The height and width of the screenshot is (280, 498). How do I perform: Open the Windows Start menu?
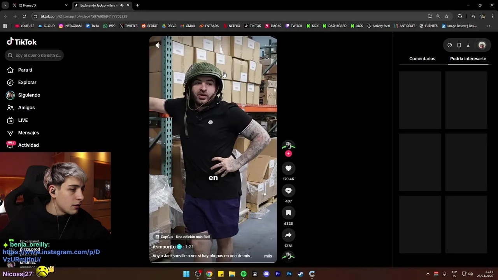tap(186, 274)
